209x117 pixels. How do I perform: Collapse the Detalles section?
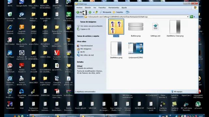coord(80,62)
